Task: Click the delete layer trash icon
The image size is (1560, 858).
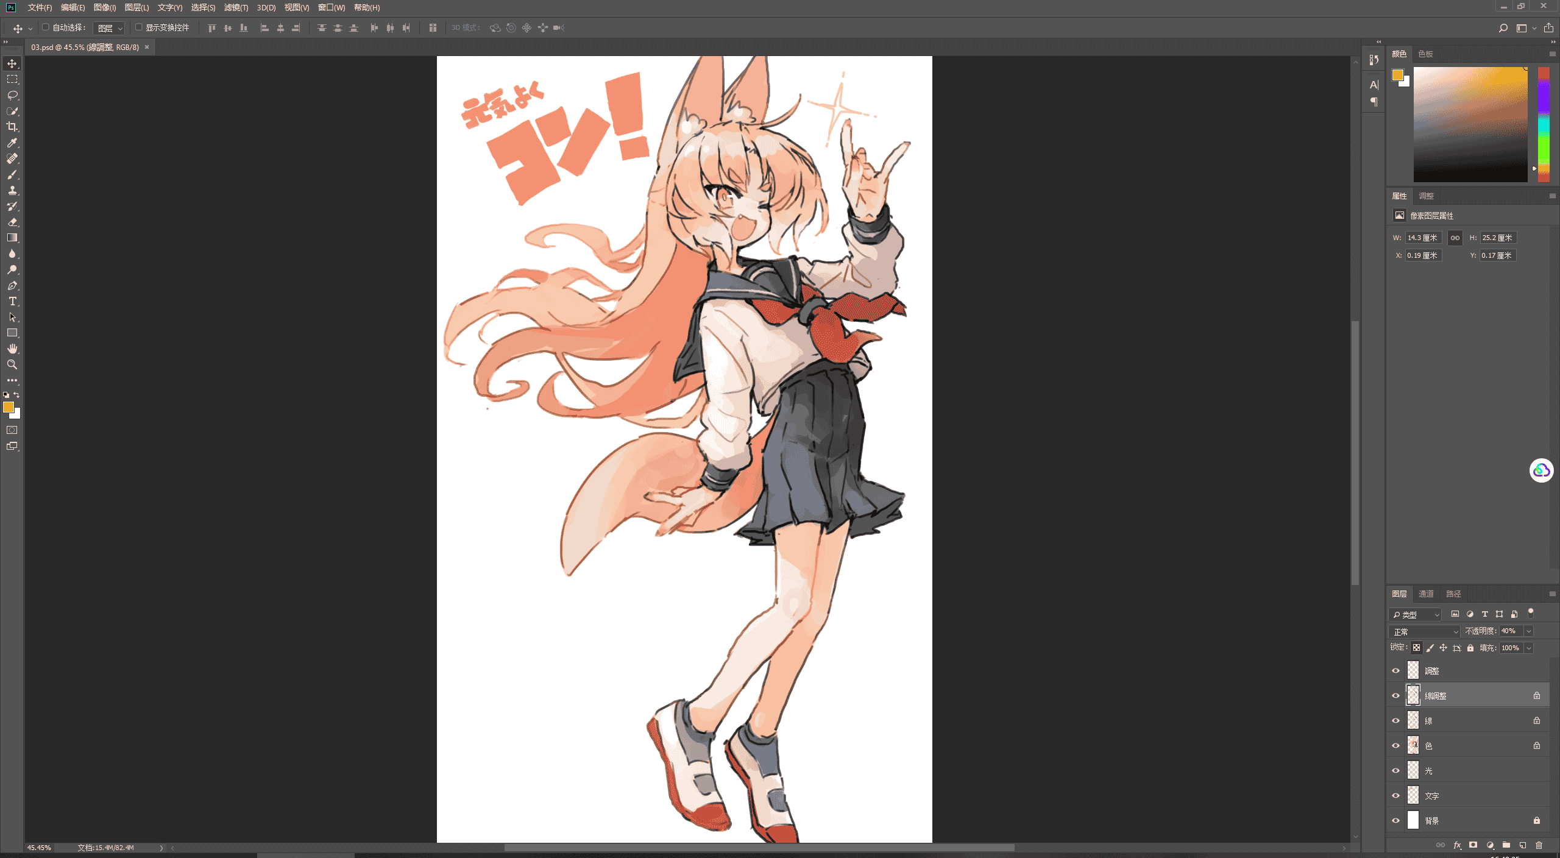Action: (1539, 845)
